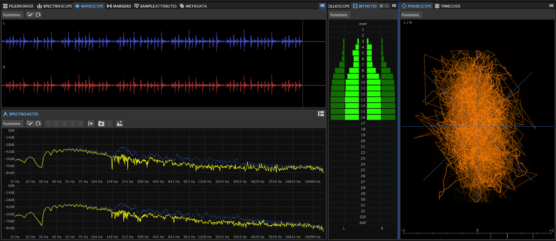Viewport: 556px width, 241px height.
Task: Click the refresh icon in the Spectrometer toolbar
Action: [38, 124]
